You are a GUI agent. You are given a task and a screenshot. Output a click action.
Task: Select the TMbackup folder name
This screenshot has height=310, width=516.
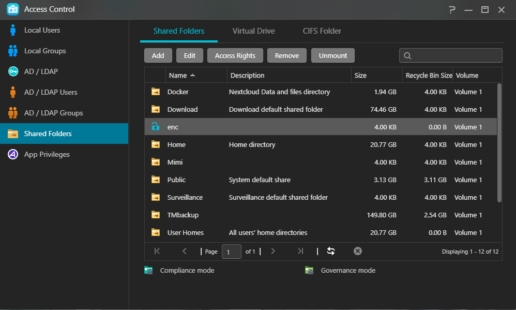coord(183,215)
